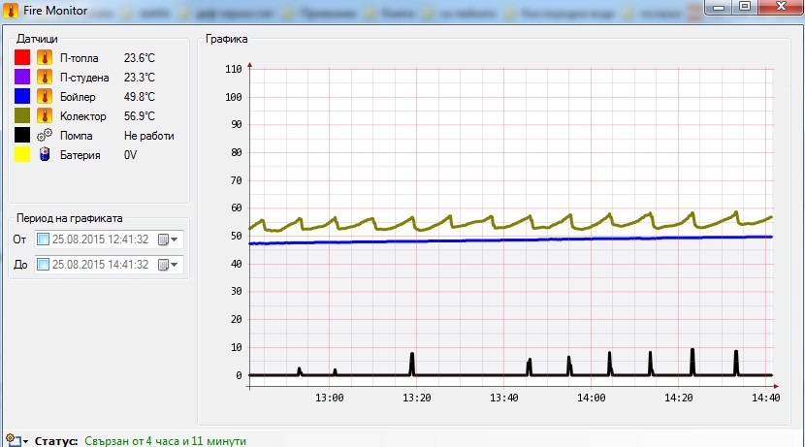The image size is (805, 447).
Task: Maximize the Fire Monitor window
Action: pos(744,8)
